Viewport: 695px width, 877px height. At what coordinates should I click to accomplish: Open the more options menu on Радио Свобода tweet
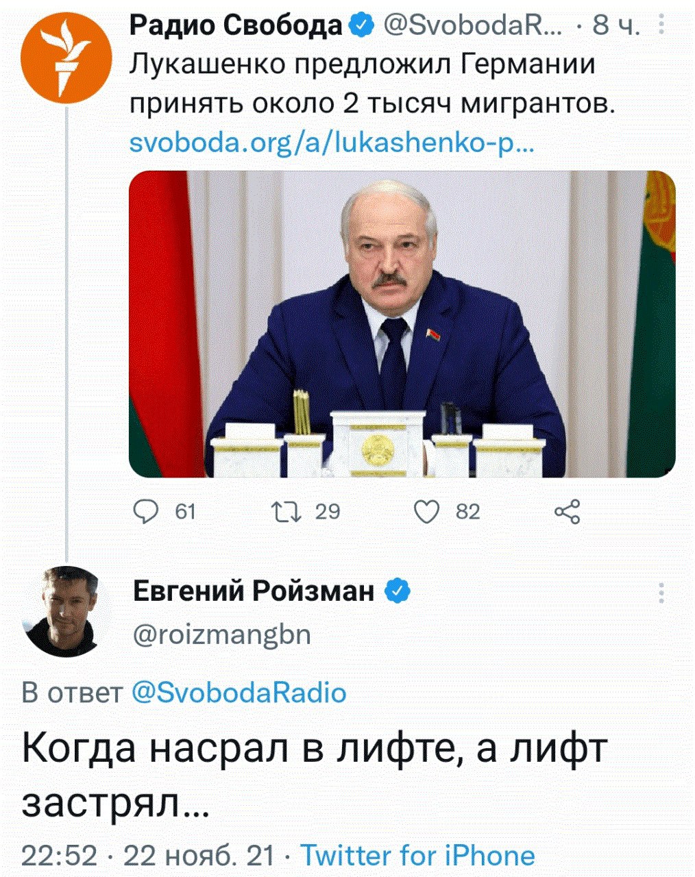(661, 25)
